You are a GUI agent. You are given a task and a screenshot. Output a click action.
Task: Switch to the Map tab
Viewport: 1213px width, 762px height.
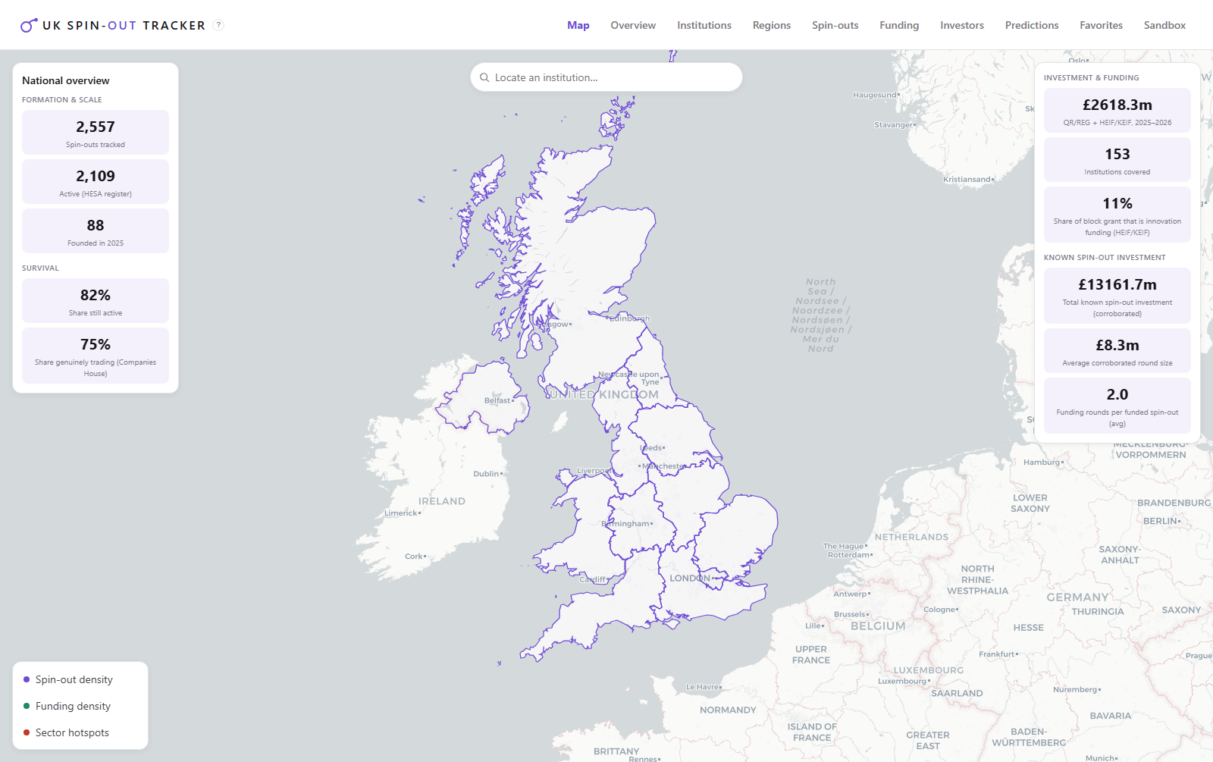[x=578, y=25]
